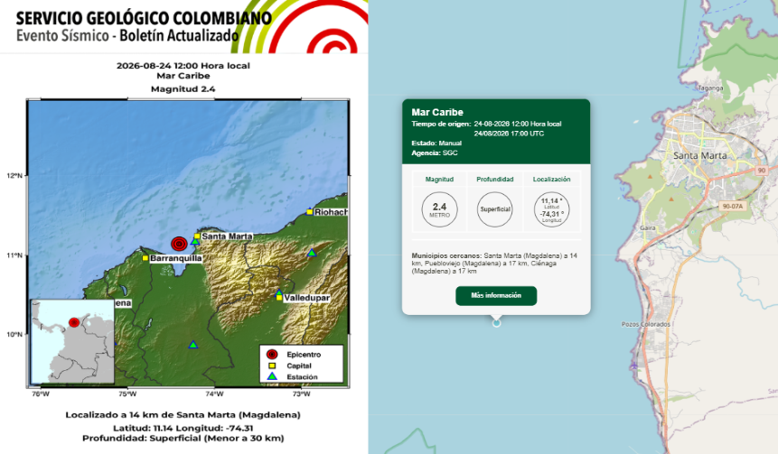Click the capital square at Riohacha
The width and height of the screenshot is (778, 454).
tap(310, 211)
